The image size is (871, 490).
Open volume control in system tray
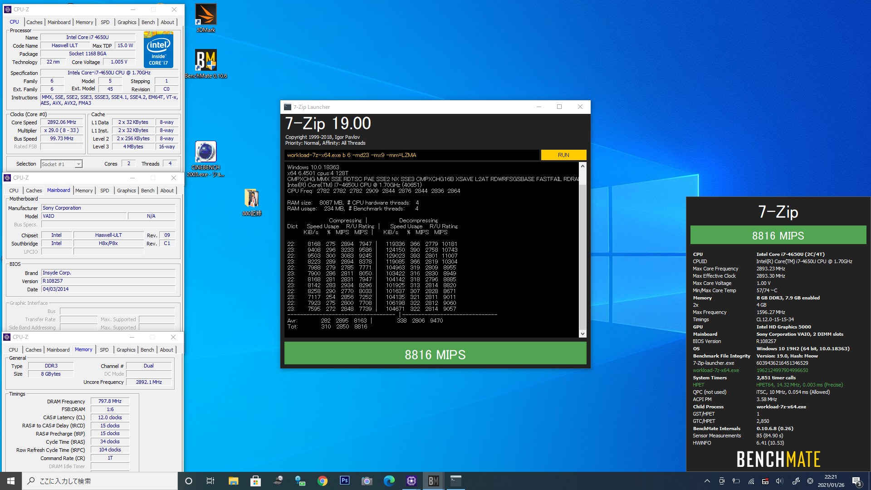779,481
